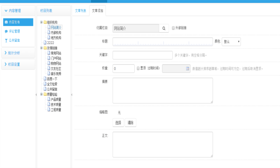The width and height of the screenshot is (280, 168).
Task: Click into the 关键字 input field
Action: point(142,55)
